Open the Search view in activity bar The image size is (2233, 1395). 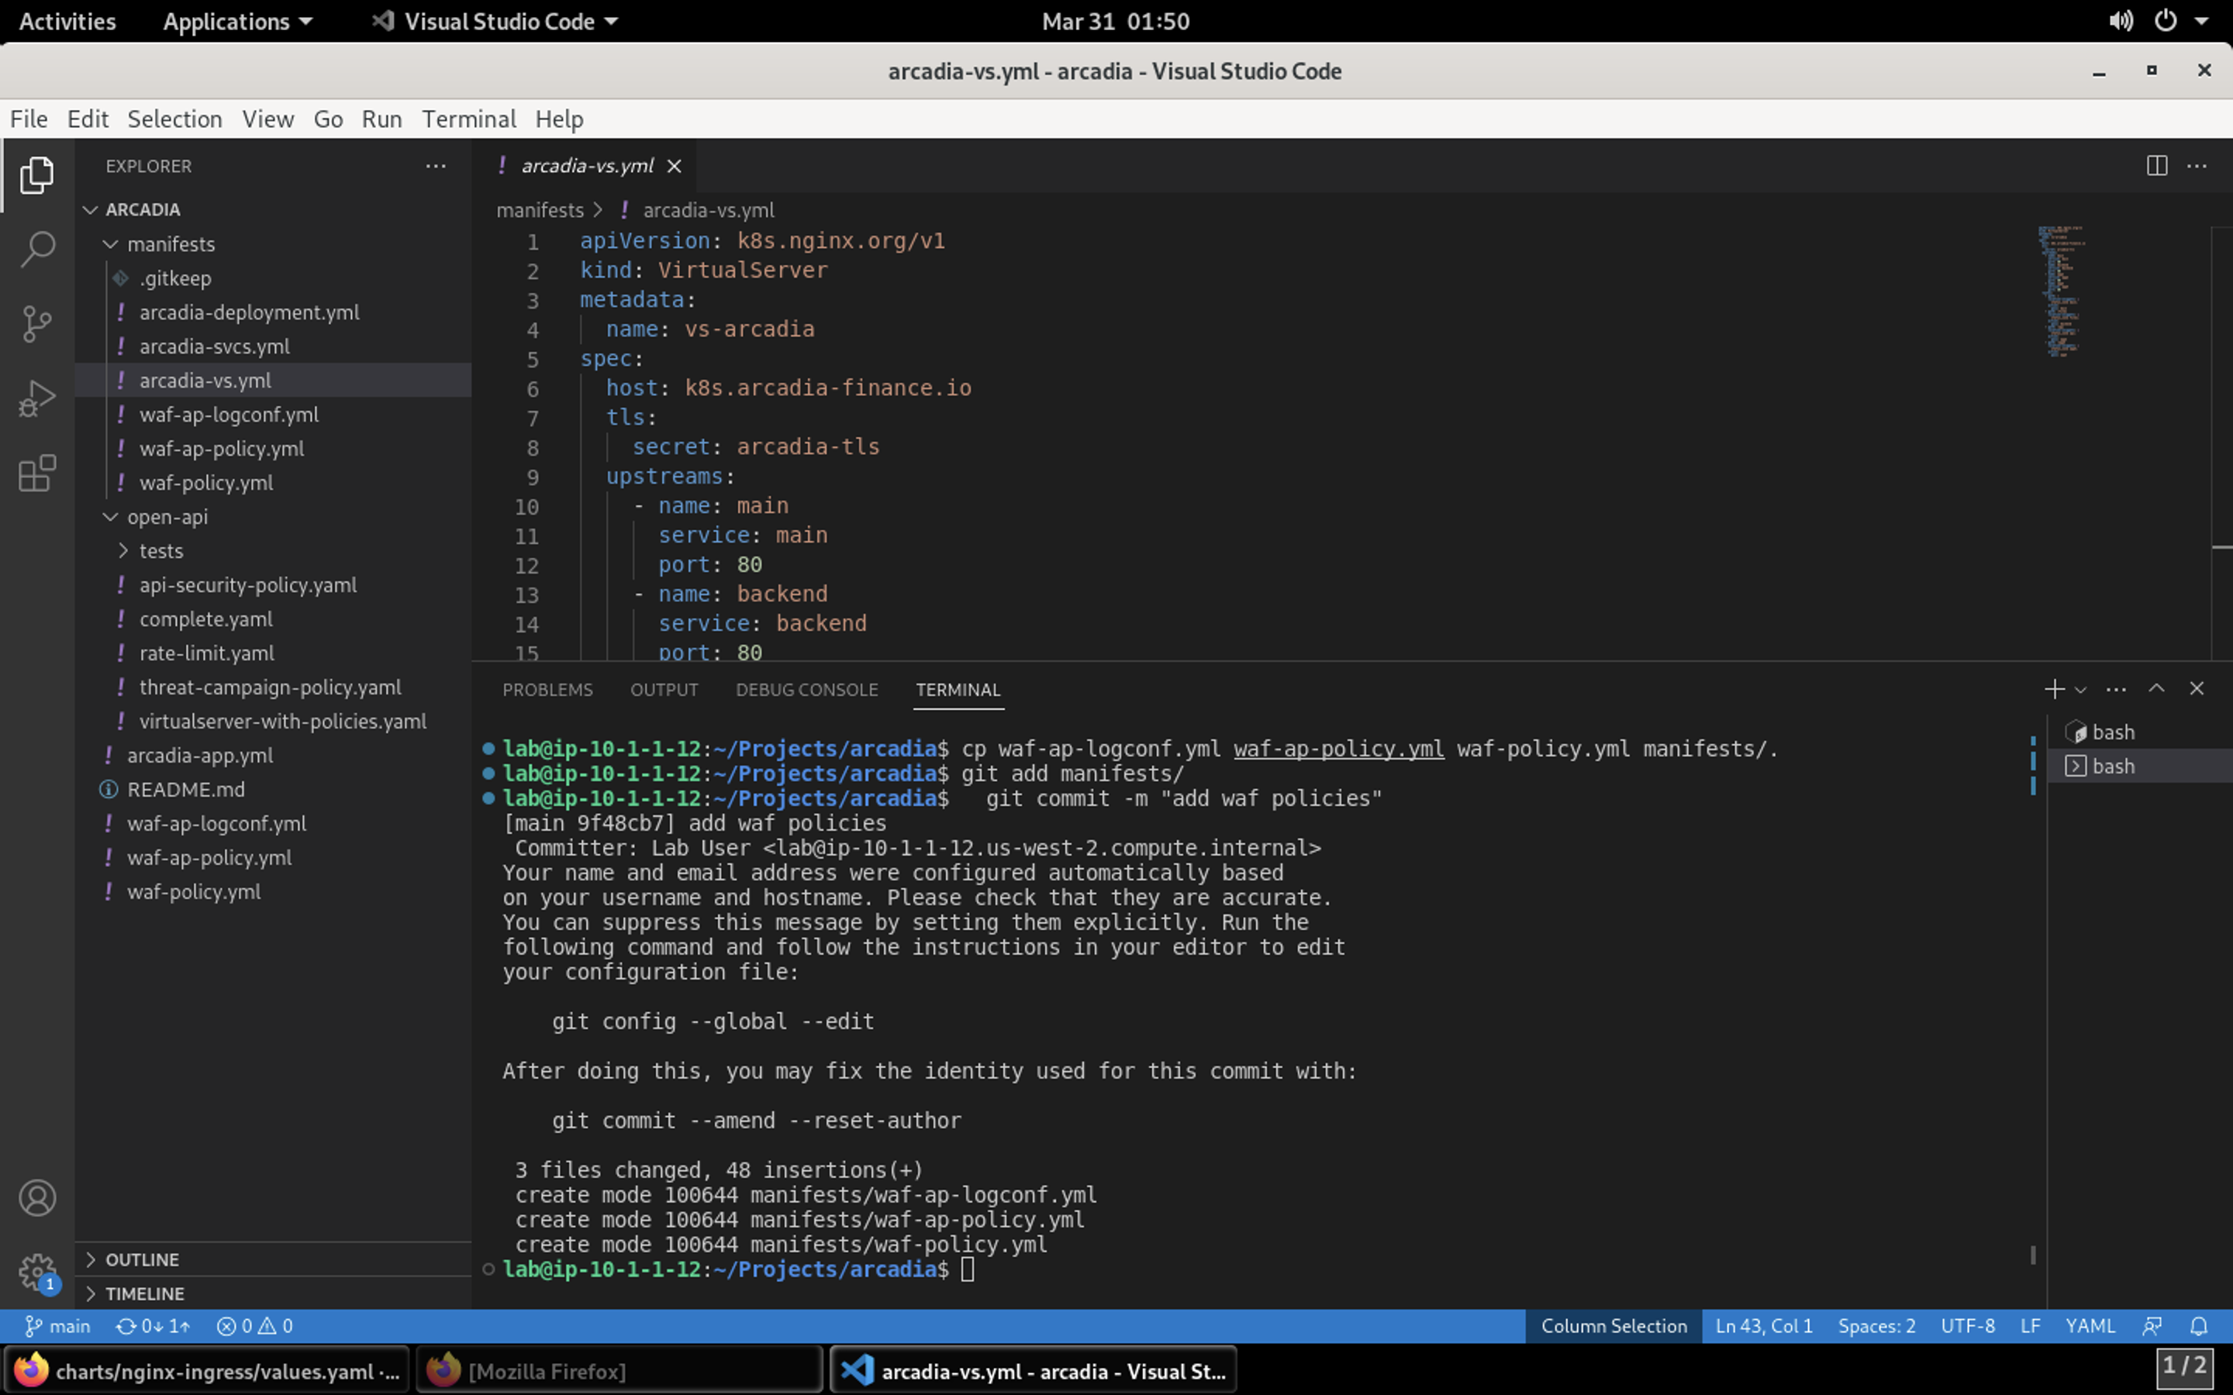click(37, 249)
